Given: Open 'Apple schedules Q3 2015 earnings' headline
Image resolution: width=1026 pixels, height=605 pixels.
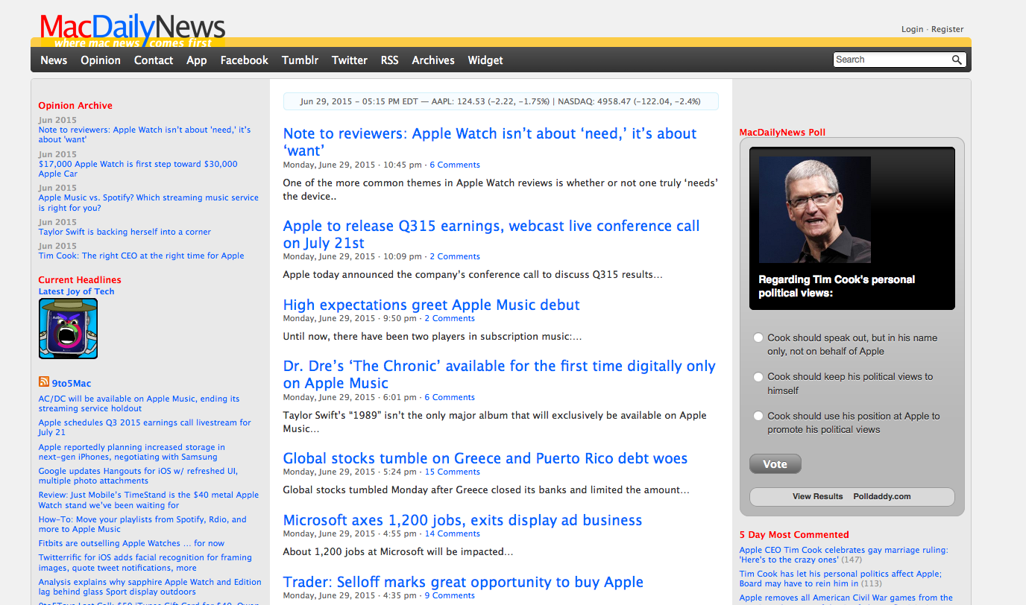Looking at the screenshot, I should tap(145, 427).
